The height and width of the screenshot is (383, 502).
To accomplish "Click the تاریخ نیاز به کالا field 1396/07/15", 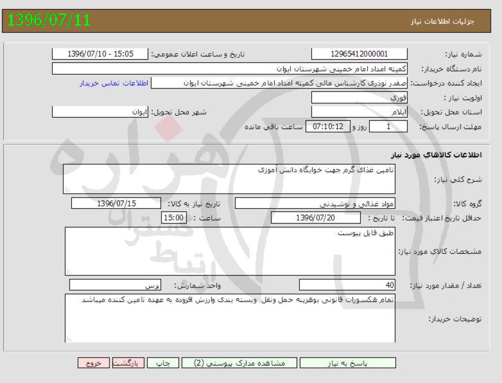I will [116, 203].
